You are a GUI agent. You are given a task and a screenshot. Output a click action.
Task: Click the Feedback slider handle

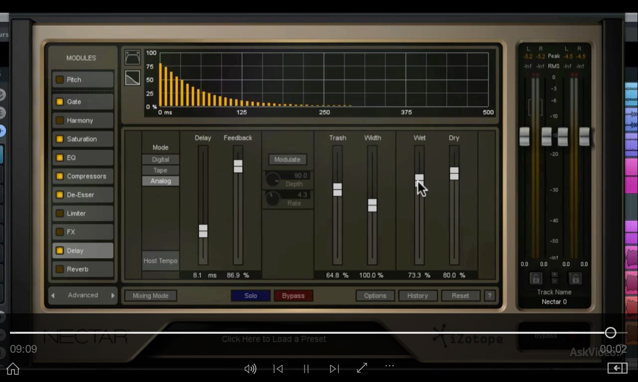coord(238,166)
